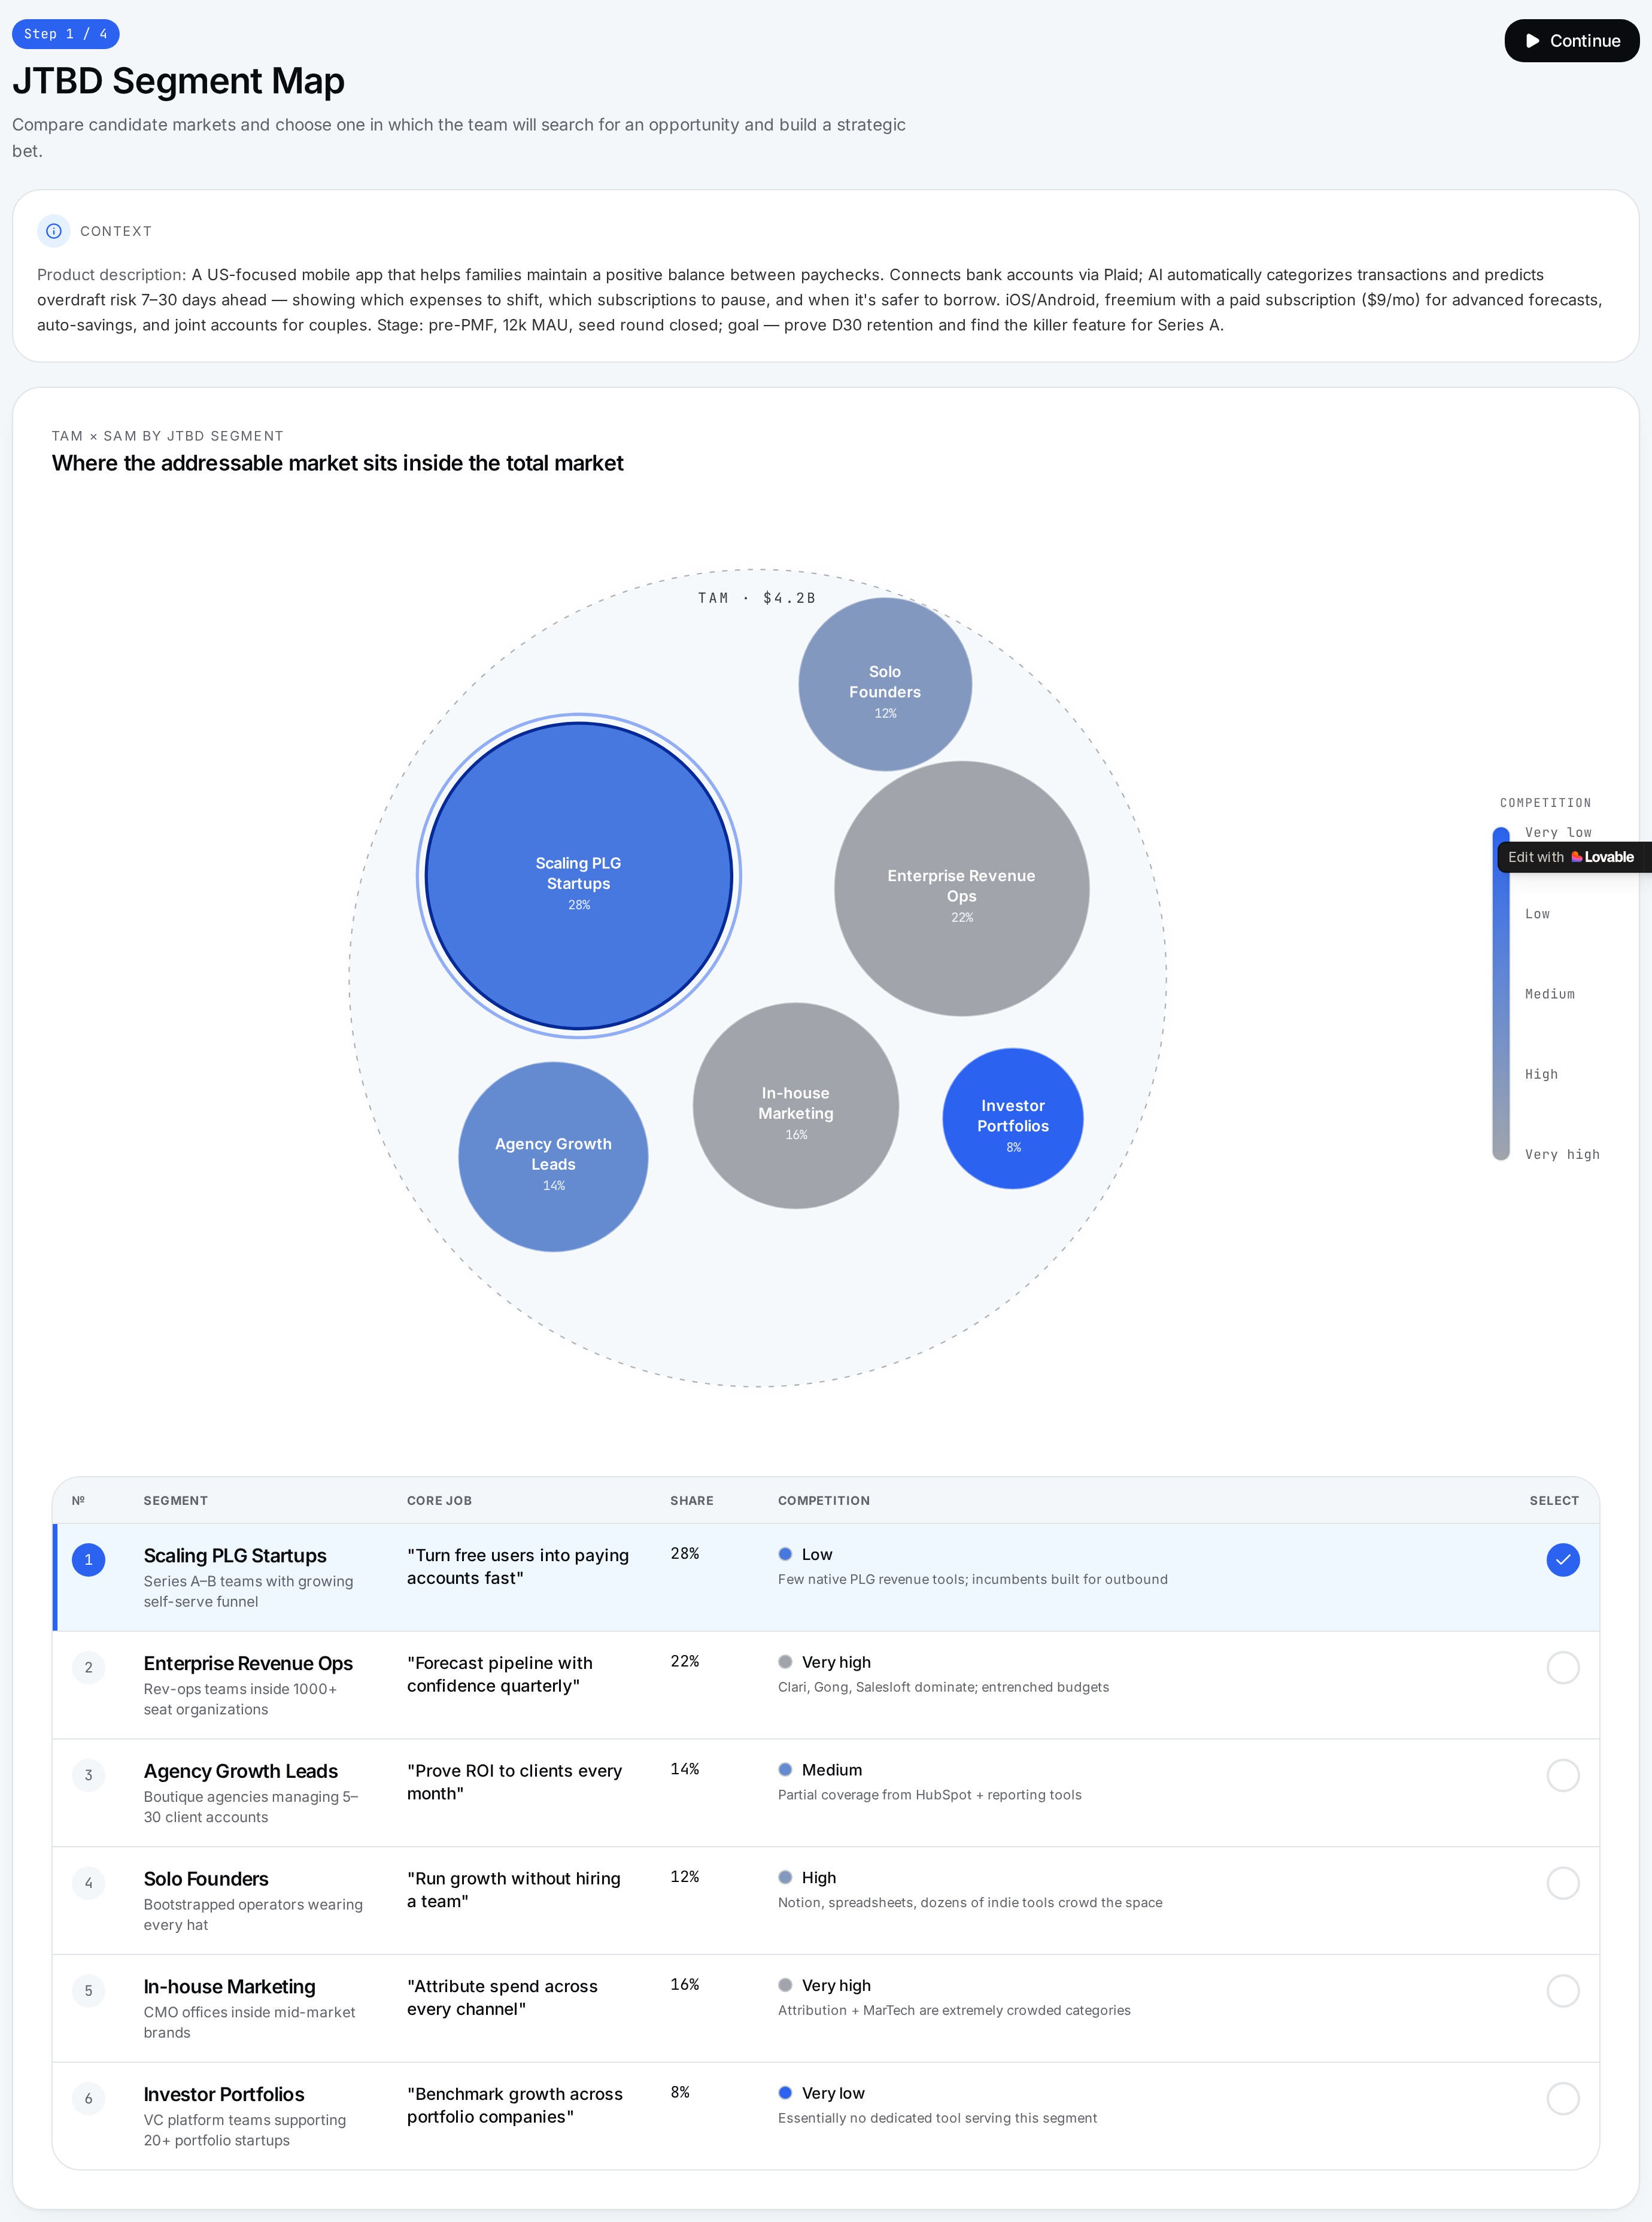Click the TAM · $4.2B label
The image size is (1652, 2222).
tap(757, 598)
